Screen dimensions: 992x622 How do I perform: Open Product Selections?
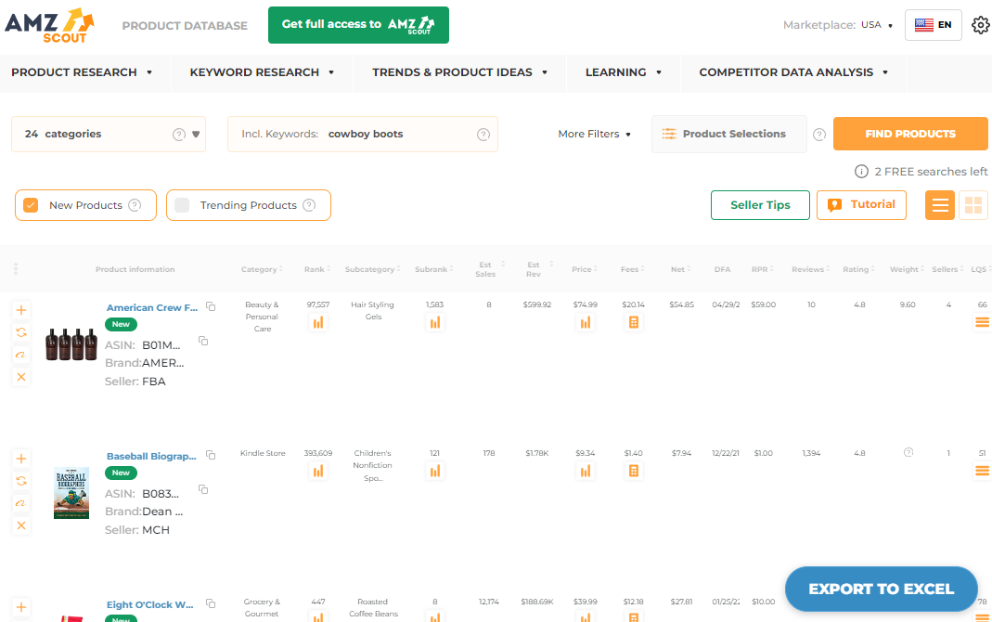pos(728,134)
